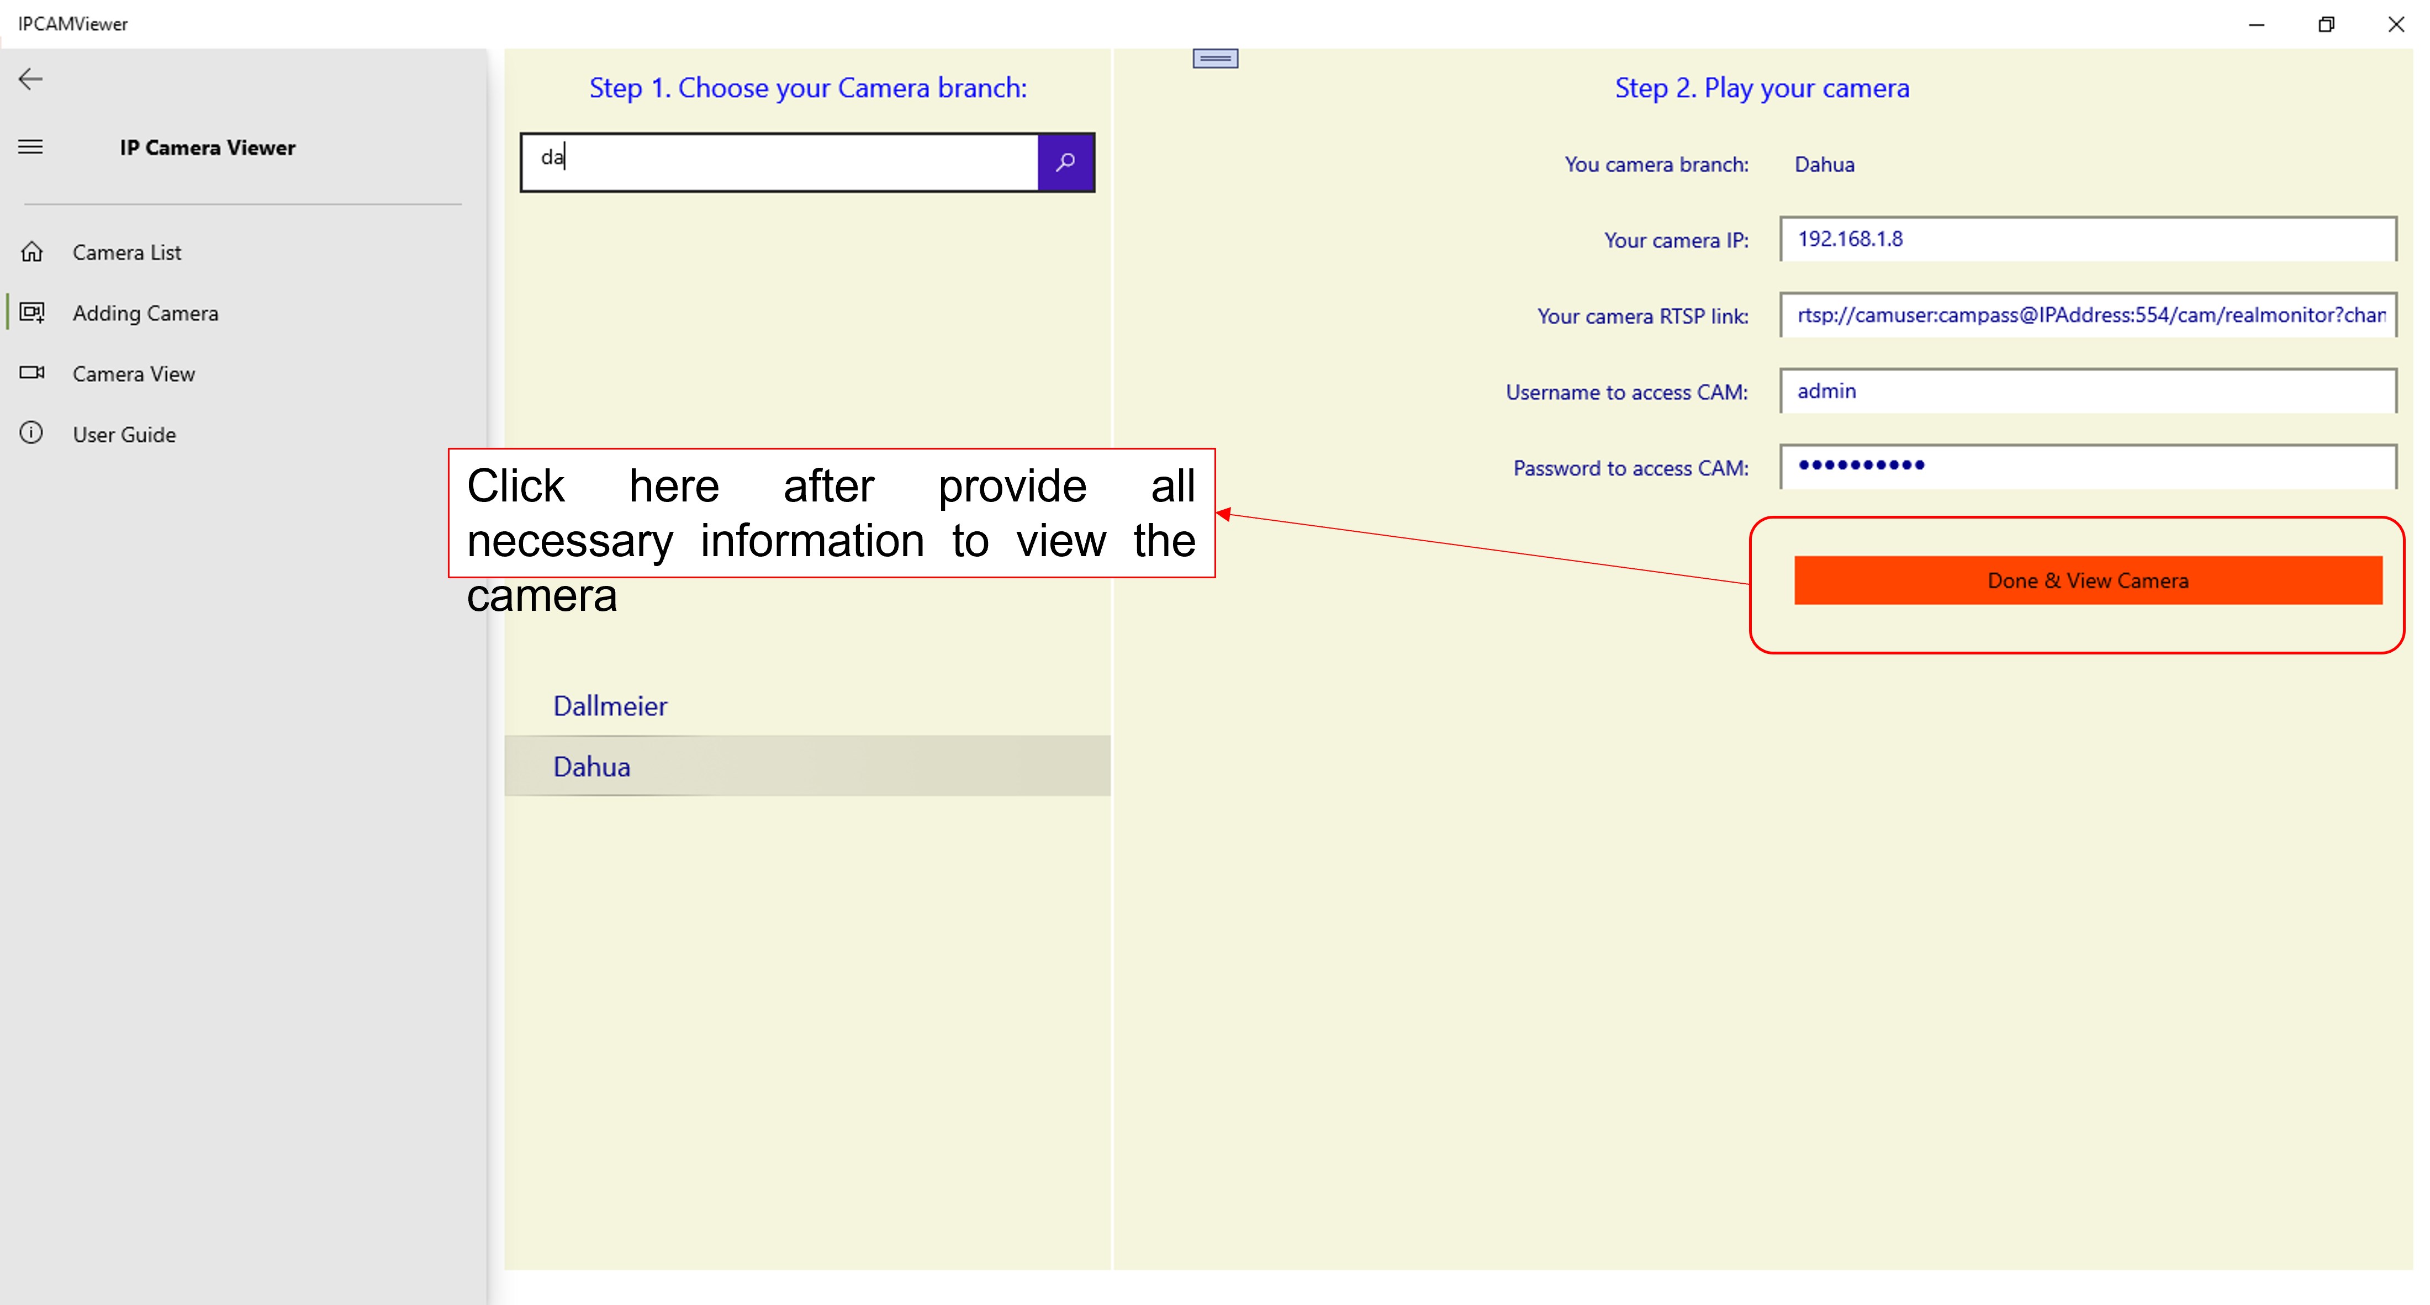The height and width of the screenshot is (1305, 2430).
Task: Click the Camera View video icon
Action: tap(32, 373)
